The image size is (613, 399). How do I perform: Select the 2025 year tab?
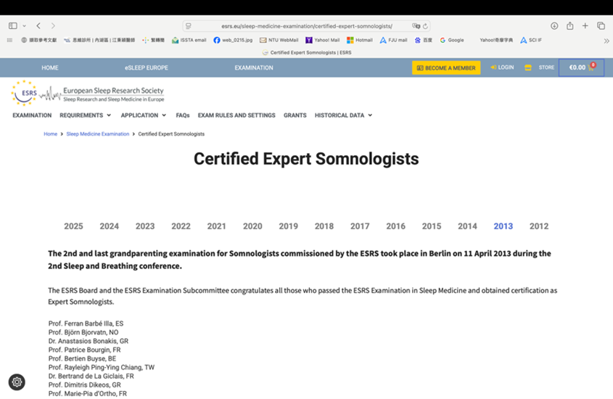73,226
